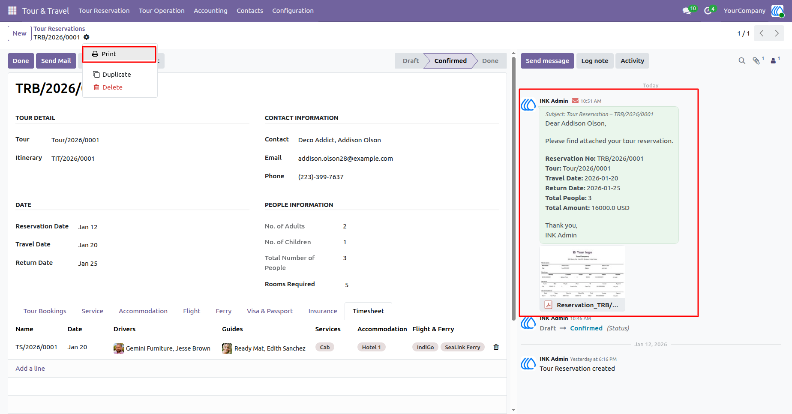Viewport: 792px width, 414px height.
Task: Open the main apps grid menu
Action: point(12,11)
